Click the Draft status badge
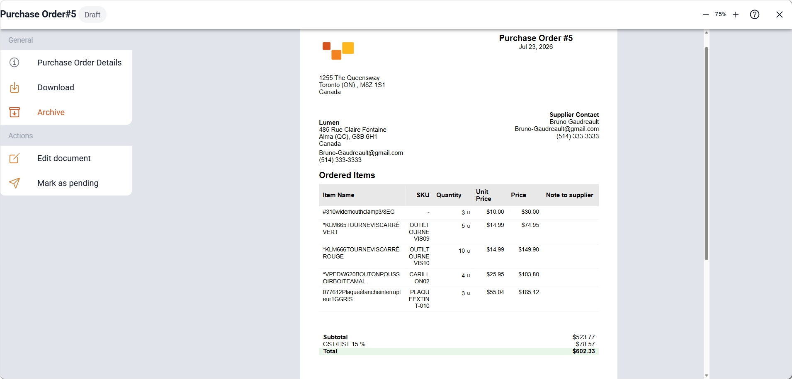Viewport: 792px width, 379px height. point(92,14)
